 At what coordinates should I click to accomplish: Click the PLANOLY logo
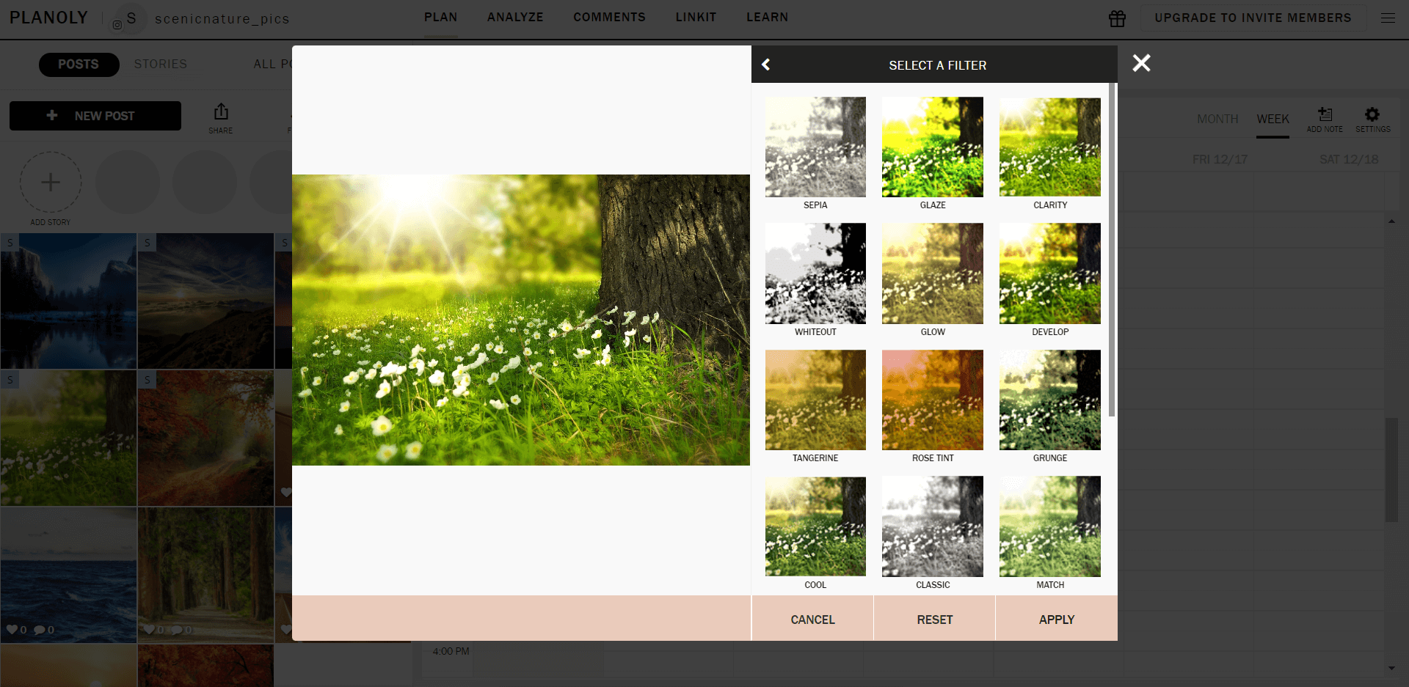(48, 18)
